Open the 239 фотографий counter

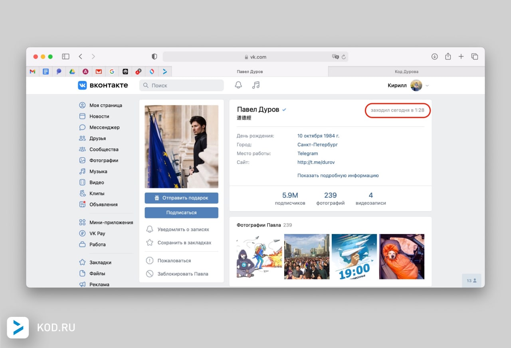331,199
